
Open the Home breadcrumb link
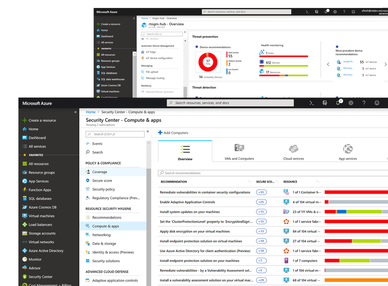coord(91,112)
